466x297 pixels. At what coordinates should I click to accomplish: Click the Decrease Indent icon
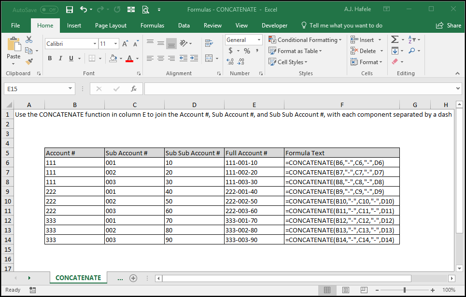click(184, 58)
